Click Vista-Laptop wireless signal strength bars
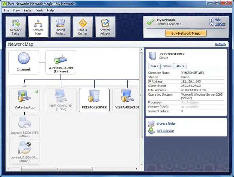 click(35, 92)
